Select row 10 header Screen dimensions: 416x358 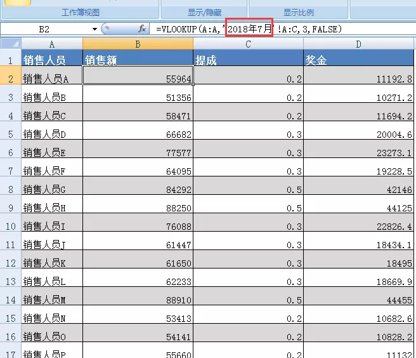11,223
